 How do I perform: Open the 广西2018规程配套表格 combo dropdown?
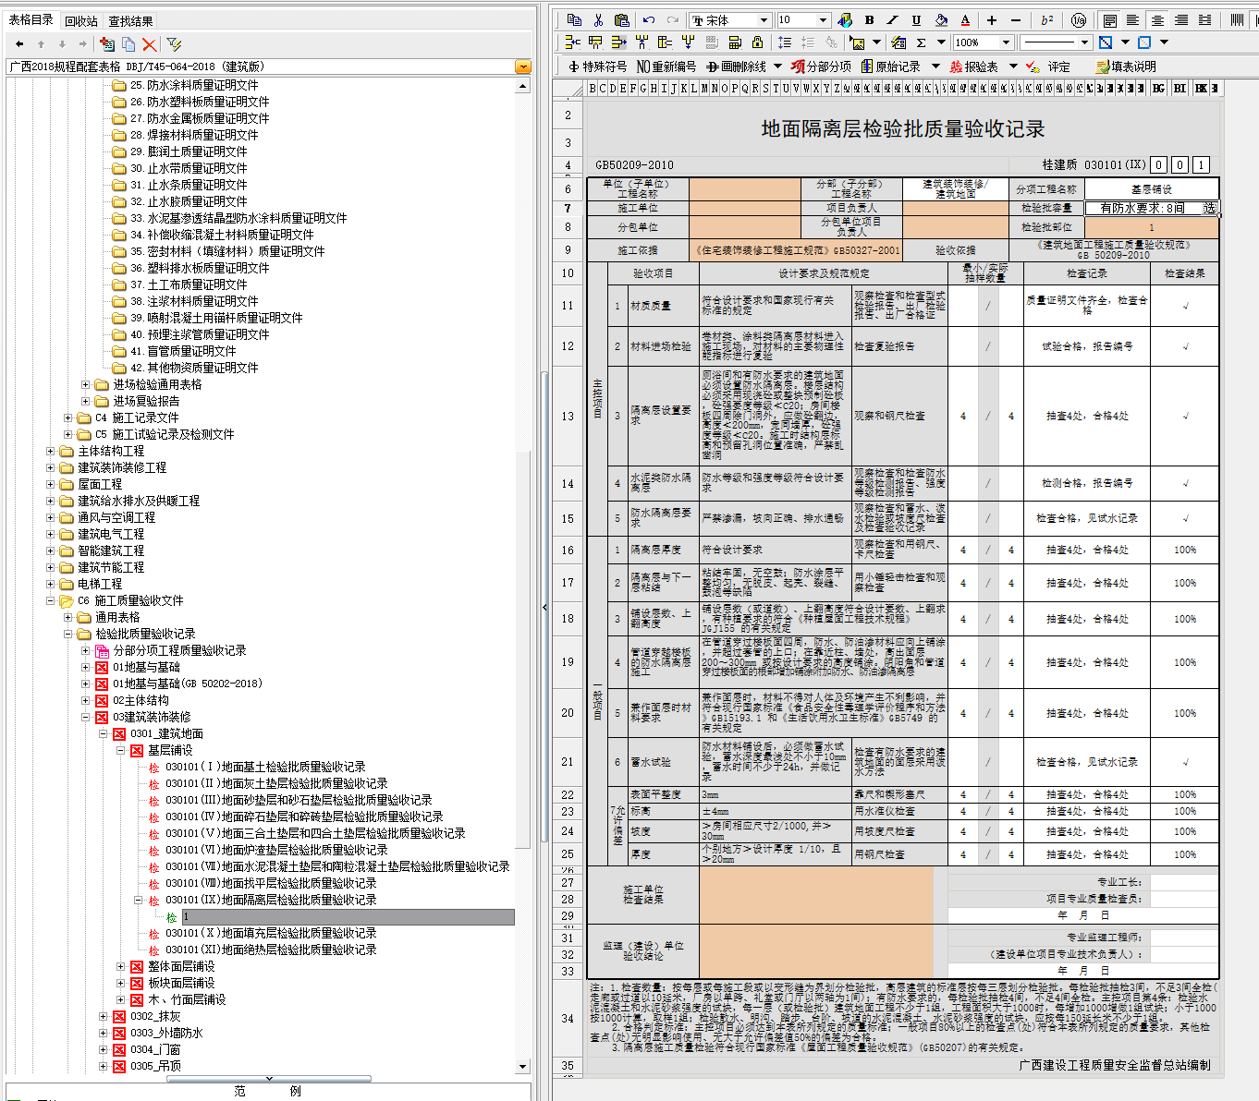coord(523,67)
